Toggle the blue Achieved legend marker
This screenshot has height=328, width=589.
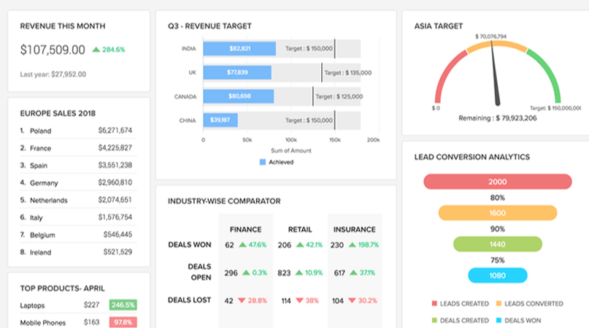click(x=263, y=162)
